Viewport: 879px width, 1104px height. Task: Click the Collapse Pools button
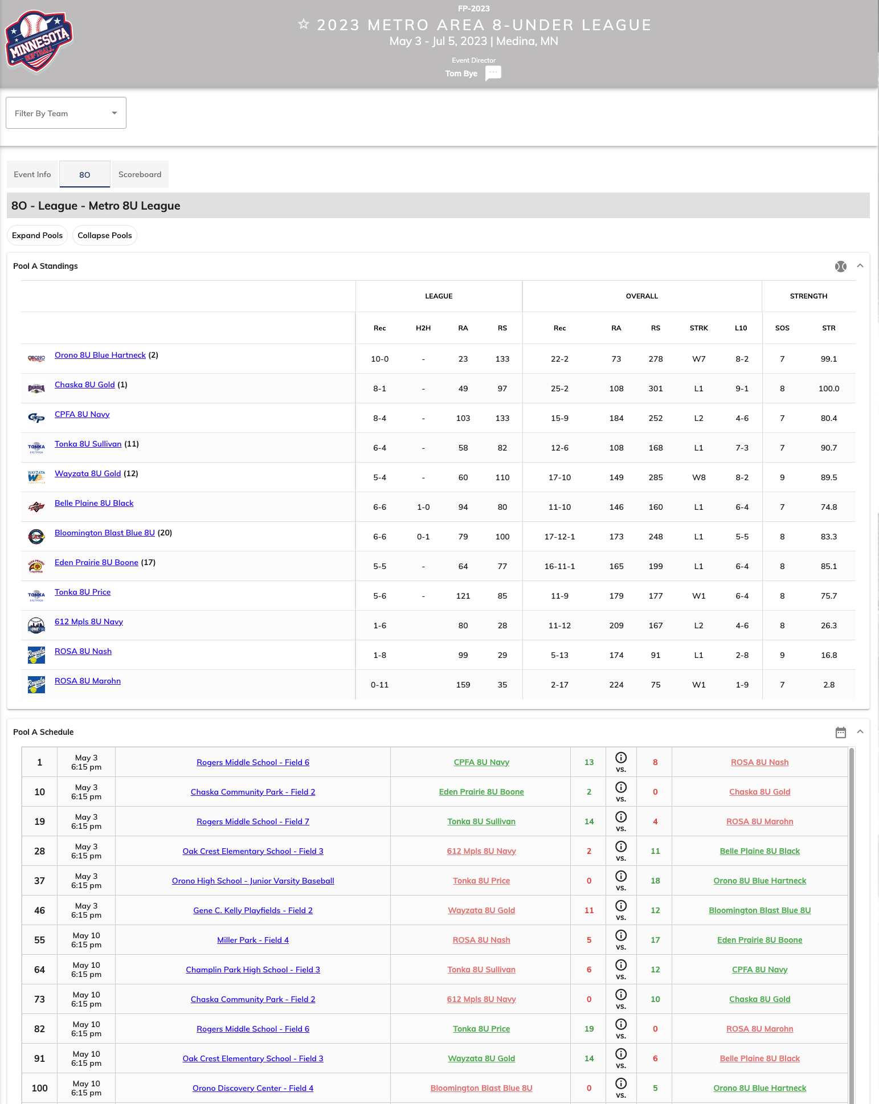coord(105,235)
